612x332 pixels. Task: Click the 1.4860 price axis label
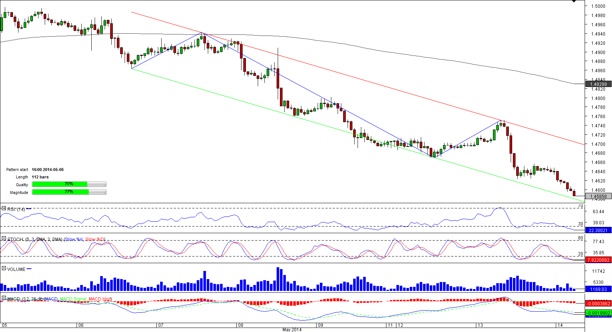598,71
